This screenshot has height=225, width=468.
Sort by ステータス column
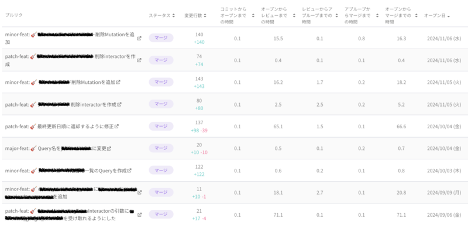[174, 16]
